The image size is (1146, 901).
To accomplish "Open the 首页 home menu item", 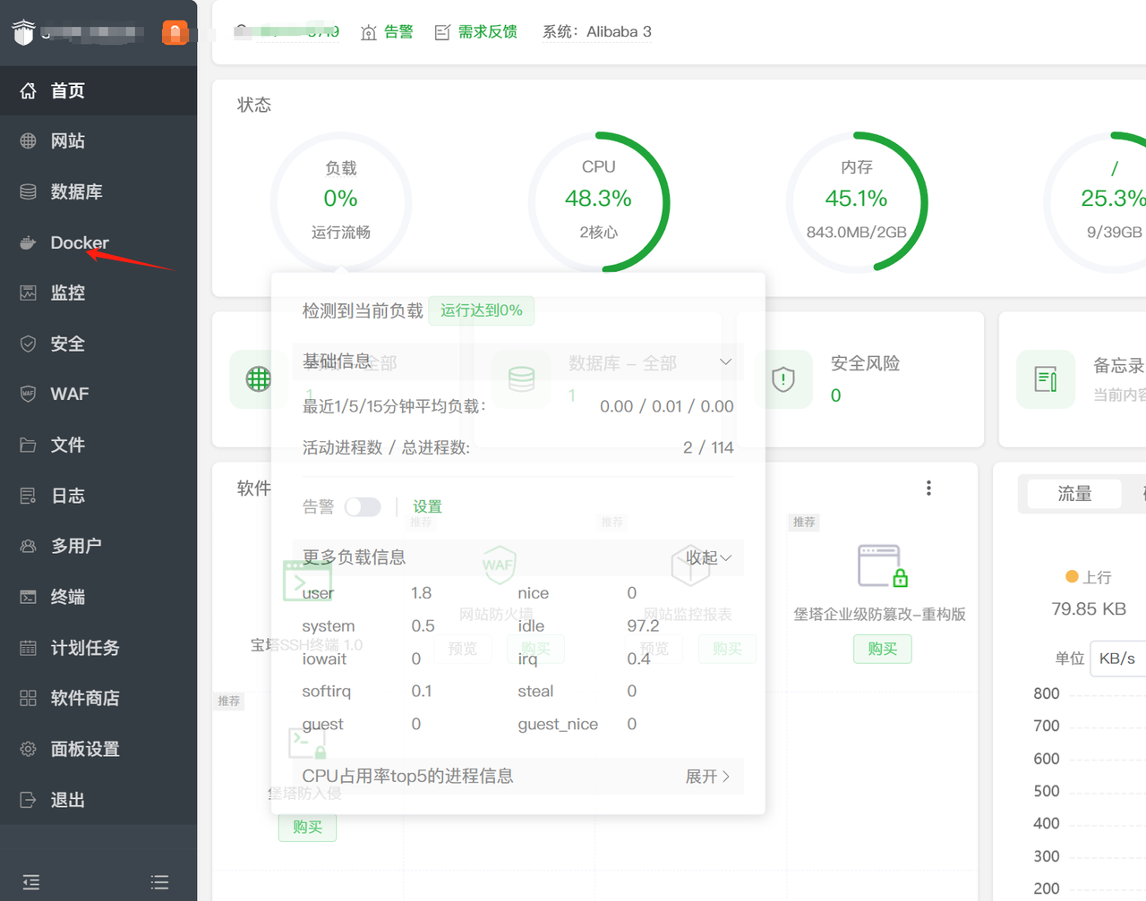I will click(x=98, y=90).
